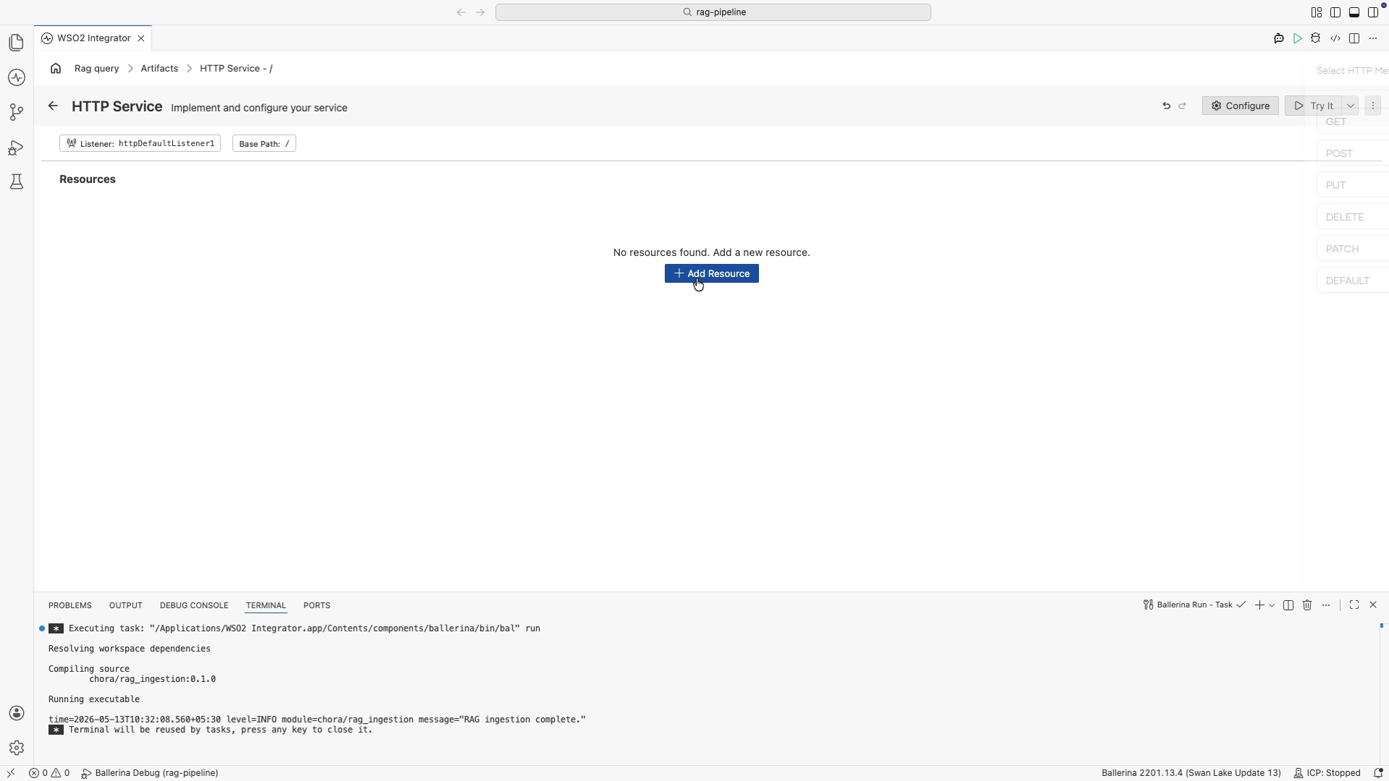Run the integration with green play icon

point(1297,38)
